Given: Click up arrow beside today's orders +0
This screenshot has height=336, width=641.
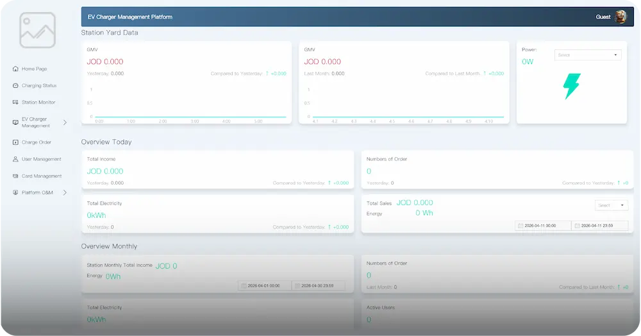Looking at the screenshot, I should point(619,183).
